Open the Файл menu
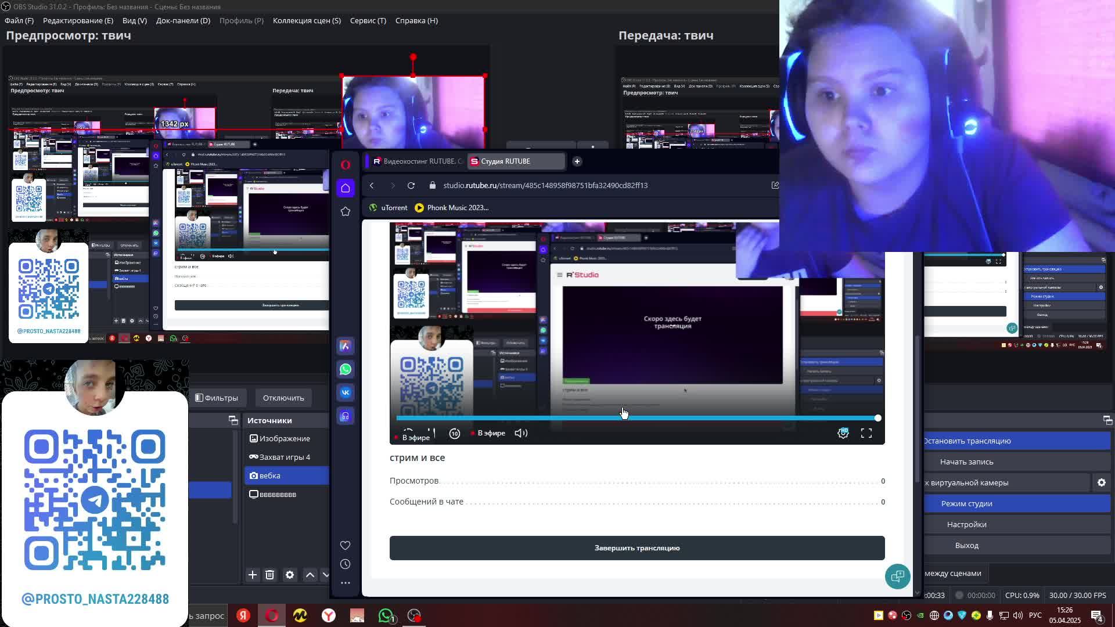 19,20
